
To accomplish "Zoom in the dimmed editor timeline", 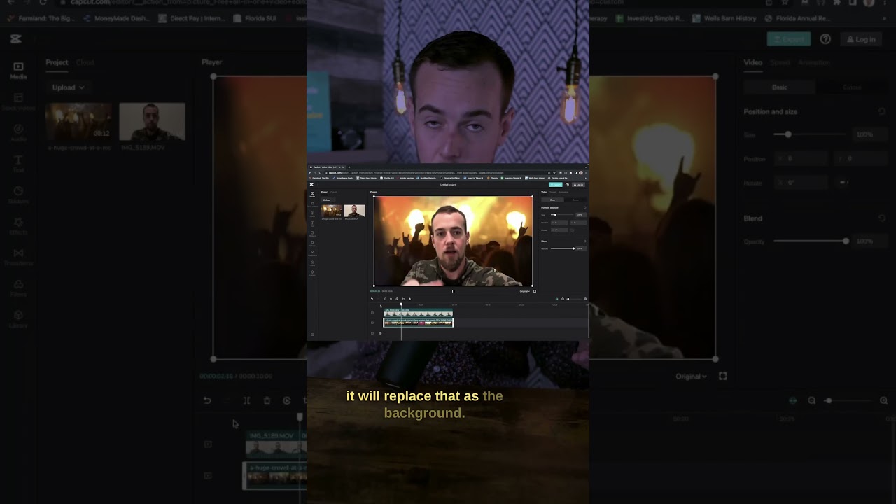I will click(883, 400).
